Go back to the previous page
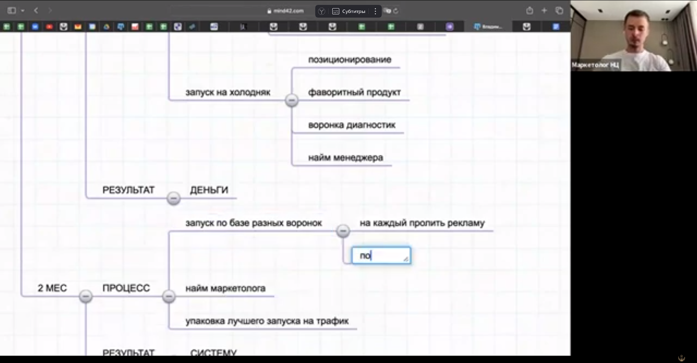Viewport: 697px width, 363px height. pos(36,10)
